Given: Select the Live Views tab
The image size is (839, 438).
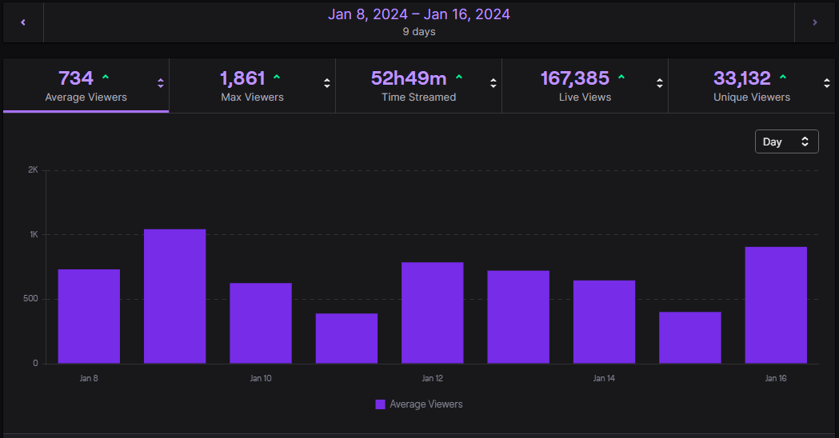Looking at the screenshot, I should click(585, 86).
